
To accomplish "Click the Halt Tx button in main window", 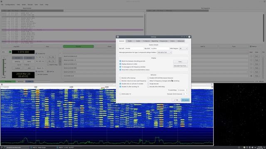I will [x=203, y=46].
